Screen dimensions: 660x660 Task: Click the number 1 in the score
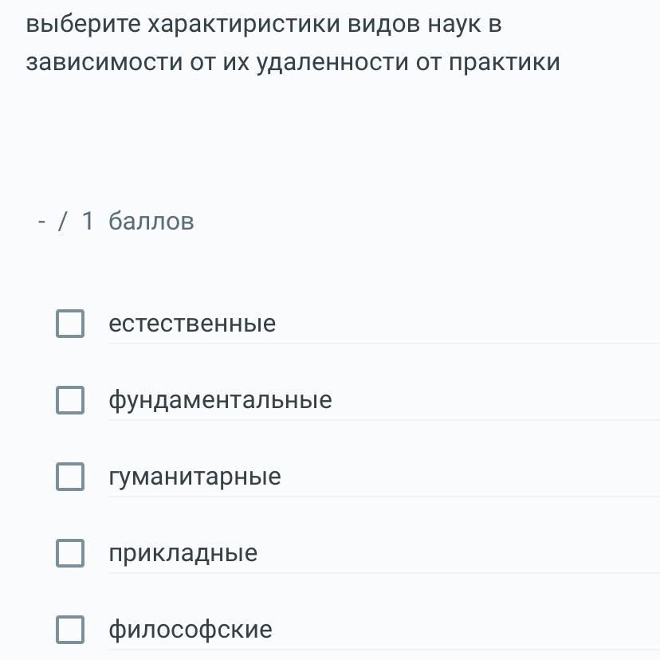88,222
